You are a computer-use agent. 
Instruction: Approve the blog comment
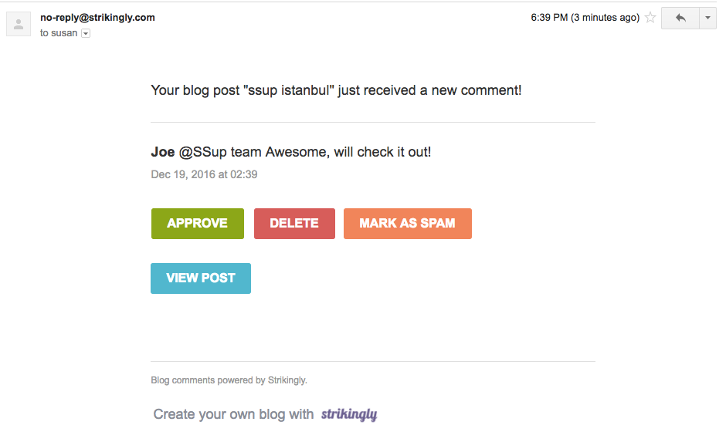click(x=197, y=224)
